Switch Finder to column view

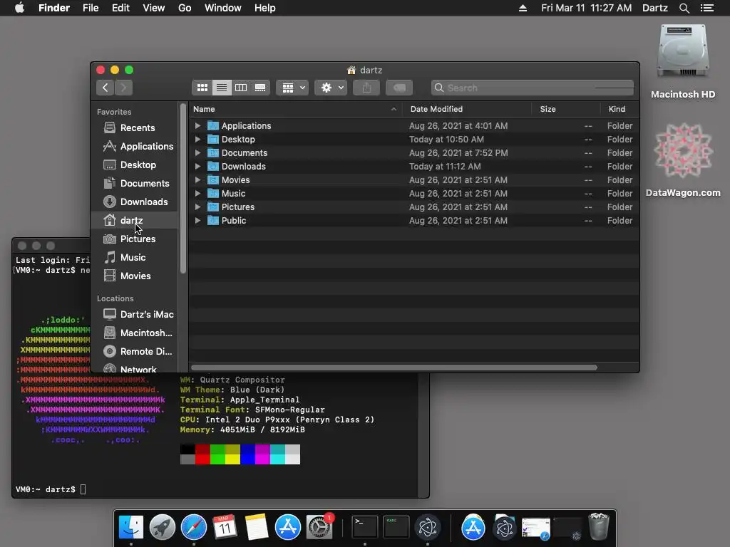pos(241,88)
